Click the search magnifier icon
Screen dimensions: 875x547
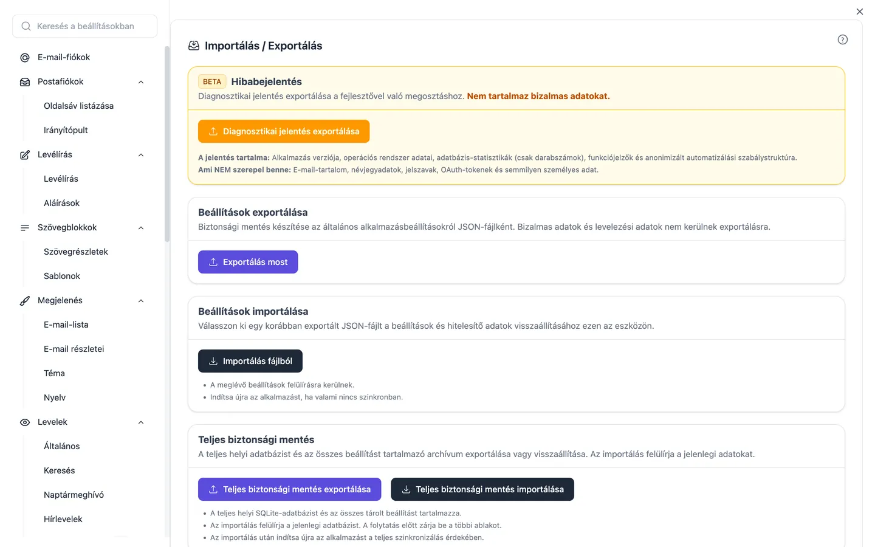[x=26, y=26]
